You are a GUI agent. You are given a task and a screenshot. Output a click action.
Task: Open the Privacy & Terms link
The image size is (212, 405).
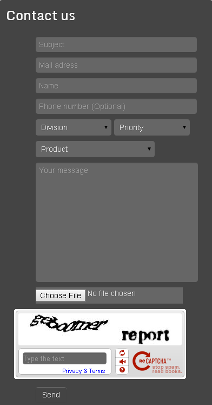84,371
